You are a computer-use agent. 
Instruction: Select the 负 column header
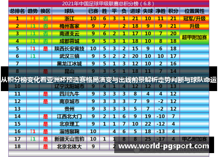pos(124,11)
